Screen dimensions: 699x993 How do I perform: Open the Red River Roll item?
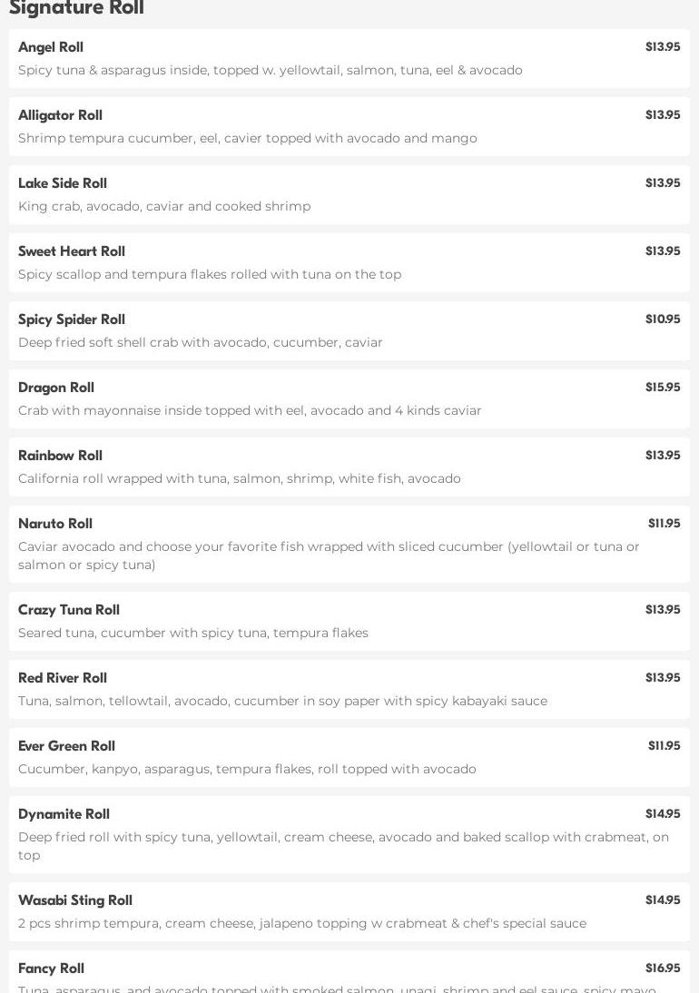click(x=349, y=689)
